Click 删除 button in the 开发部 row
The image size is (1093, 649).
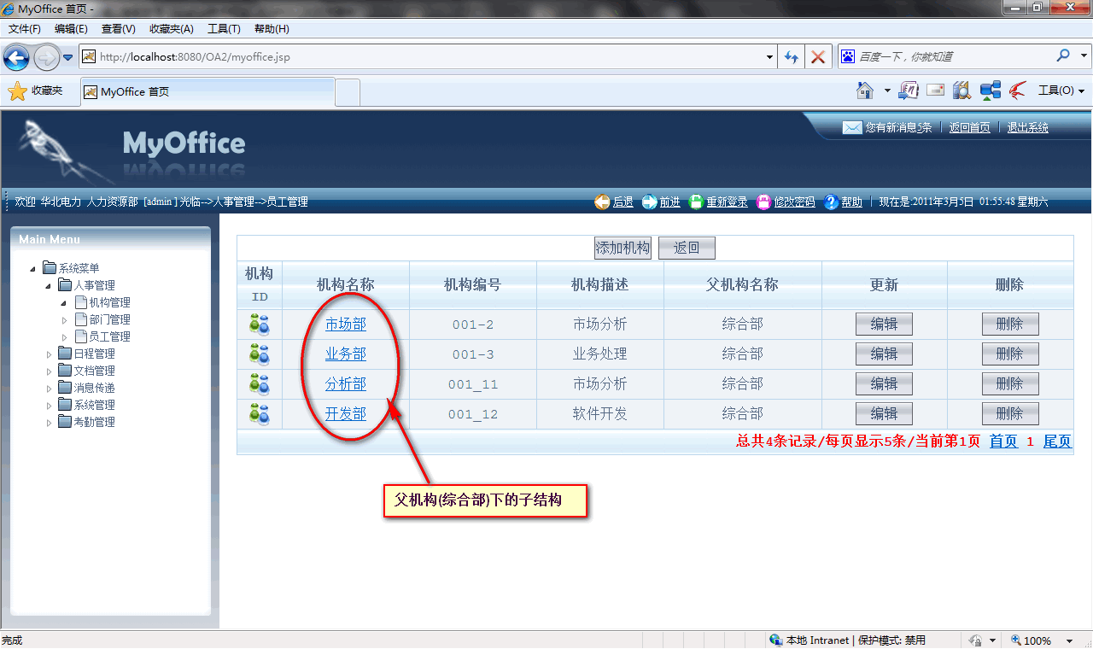tap(1010, 414)
